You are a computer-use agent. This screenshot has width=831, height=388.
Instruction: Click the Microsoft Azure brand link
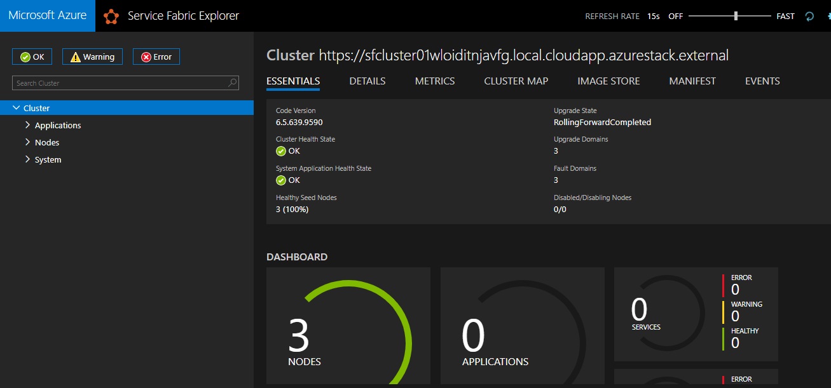coord(48,16)
